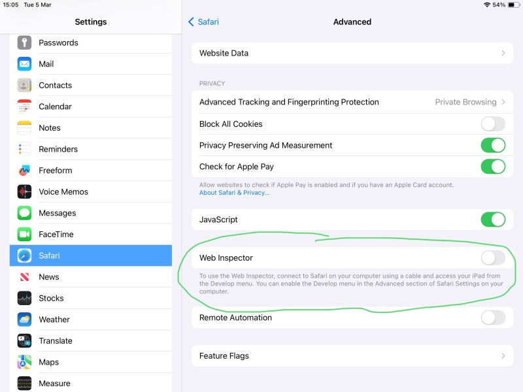
Task: Turn on Block All Cookies
Action: 493,124
